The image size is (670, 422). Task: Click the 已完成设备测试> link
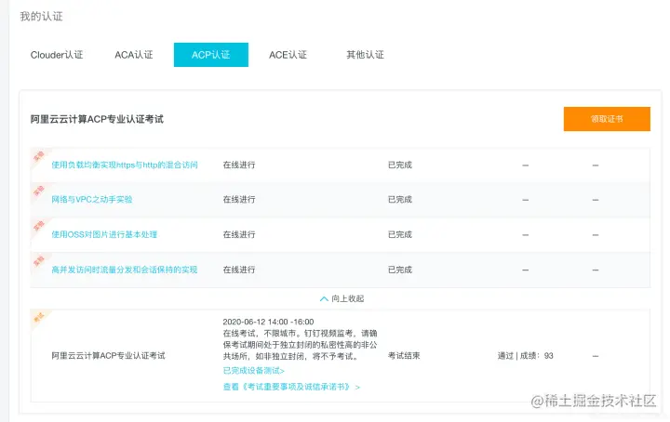254,370
